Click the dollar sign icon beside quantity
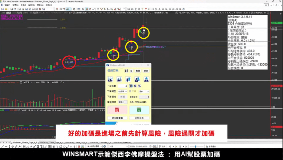The height and width of the screenshot is (160, 283). (135, 86)
